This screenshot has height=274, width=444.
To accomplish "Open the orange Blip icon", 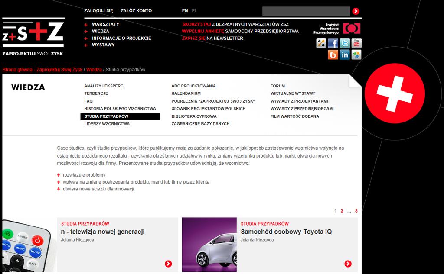I will click(333, 55).
